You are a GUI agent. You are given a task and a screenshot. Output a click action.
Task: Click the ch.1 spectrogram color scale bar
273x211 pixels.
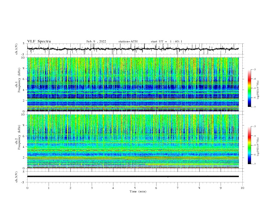(250, 88)
